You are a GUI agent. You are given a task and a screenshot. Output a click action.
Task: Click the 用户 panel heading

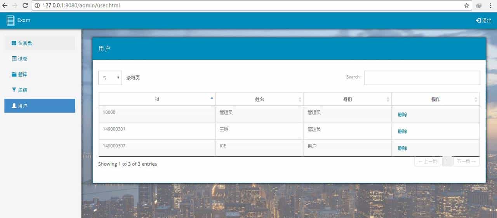tap(104, 49)
